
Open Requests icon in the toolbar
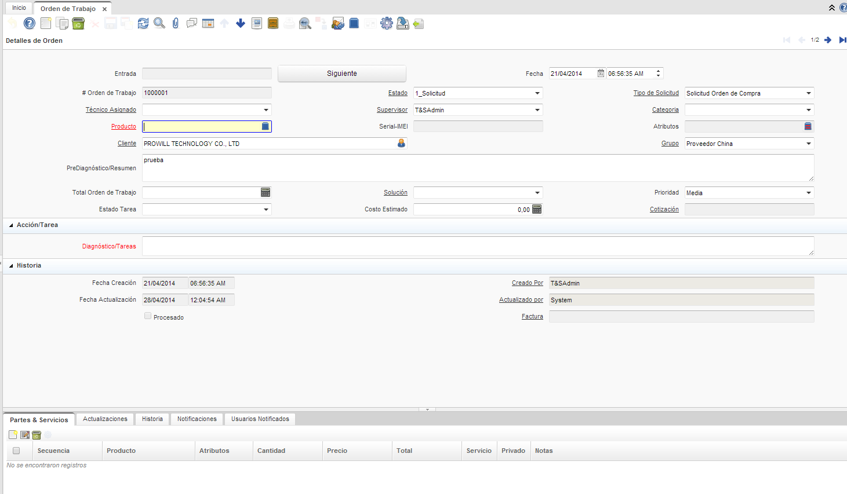click(x=338, y=23)
